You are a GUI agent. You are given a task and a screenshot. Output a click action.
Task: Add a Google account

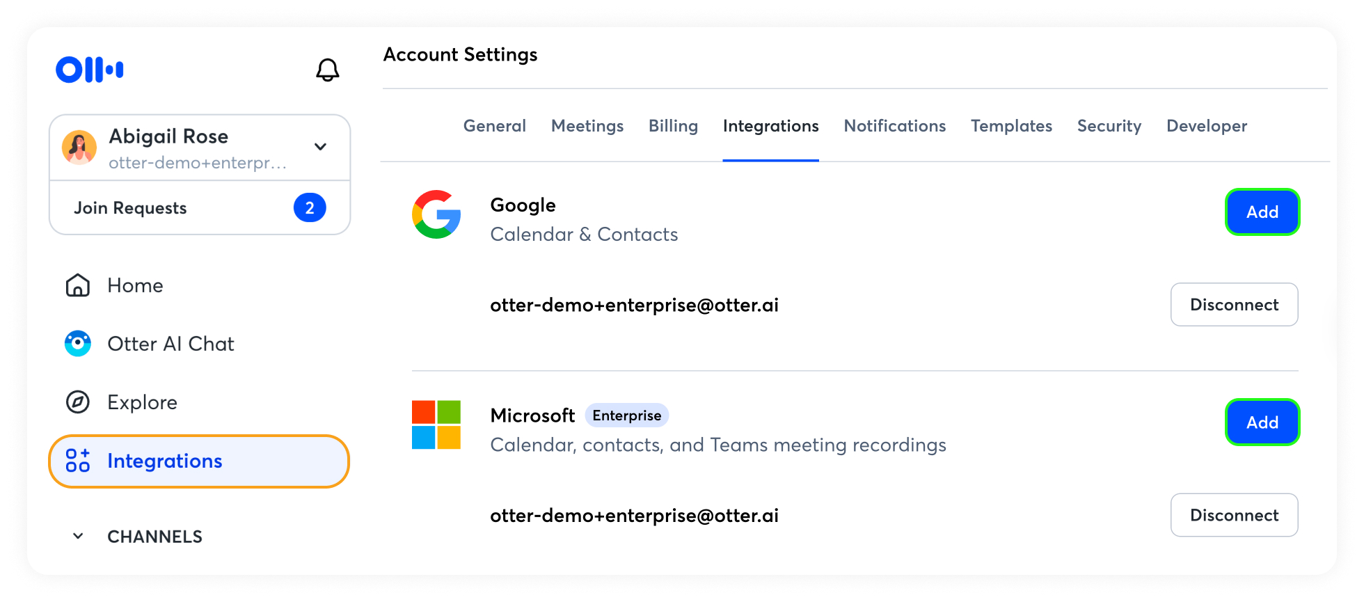(1262, 212)
